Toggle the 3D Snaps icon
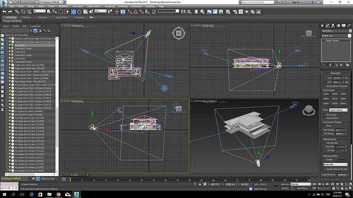 coord(130,11)
